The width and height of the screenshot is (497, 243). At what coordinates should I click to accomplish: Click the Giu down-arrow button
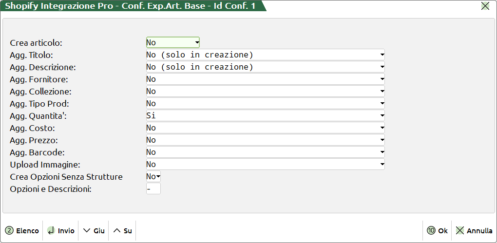pyautogui.click(x=94, y=231)
